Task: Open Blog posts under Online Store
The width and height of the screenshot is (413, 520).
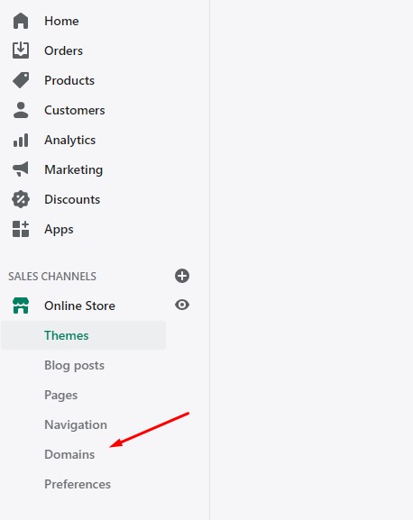Action: click(x=74, y=366)
